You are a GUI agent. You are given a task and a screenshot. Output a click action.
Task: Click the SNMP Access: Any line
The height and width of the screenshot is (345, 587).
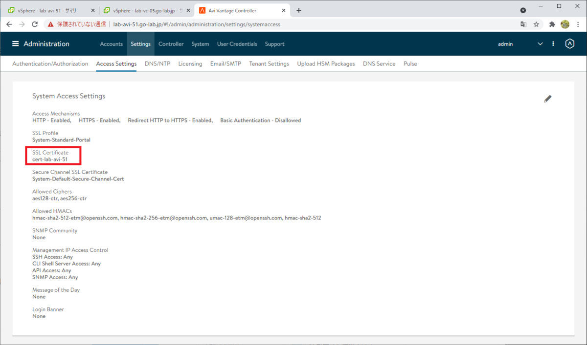pos(55,277)
